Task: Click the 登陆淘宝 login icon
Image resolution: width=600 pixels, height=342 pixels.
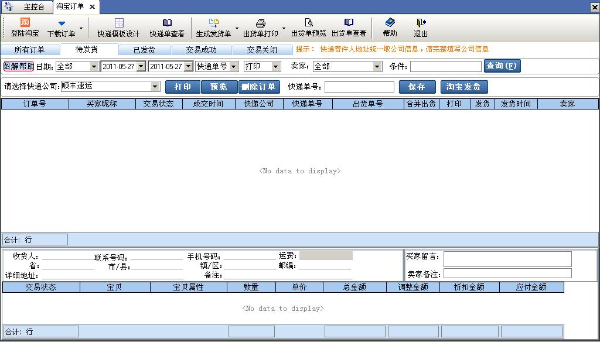Action: tap(25, 23)
